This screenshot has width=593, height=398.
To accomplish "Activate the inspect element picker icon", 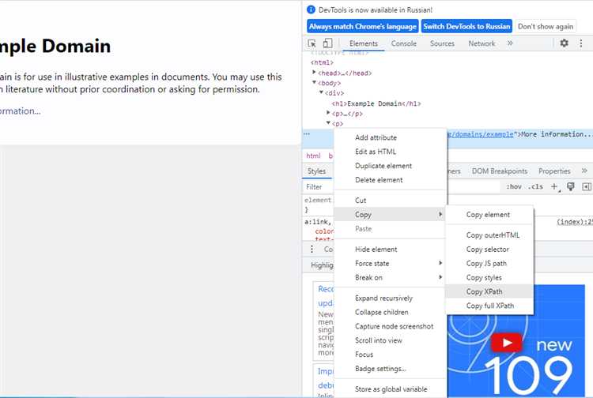I will (x=312, y=43).
